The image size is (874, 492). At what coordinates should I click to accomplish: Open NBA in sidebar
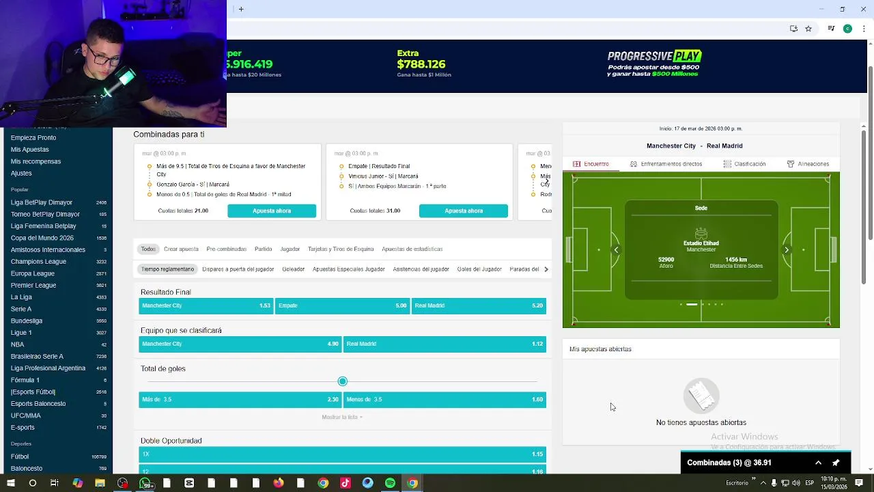pyautogui.click(x=17, y=344)
